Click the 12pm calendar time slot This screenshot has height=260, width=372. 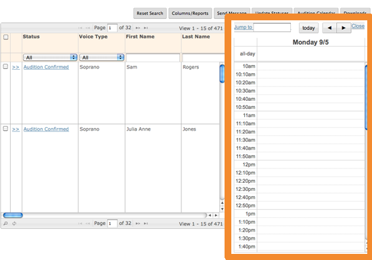pyautogui.click(x=311, y=165)
